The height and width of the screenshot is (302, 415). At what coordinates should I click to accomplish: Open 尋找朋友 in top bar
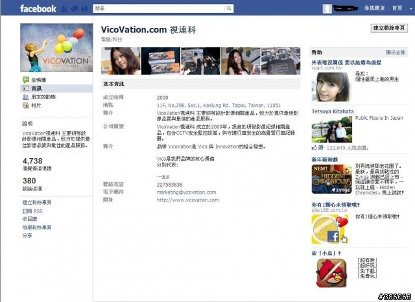coord(374,8)
